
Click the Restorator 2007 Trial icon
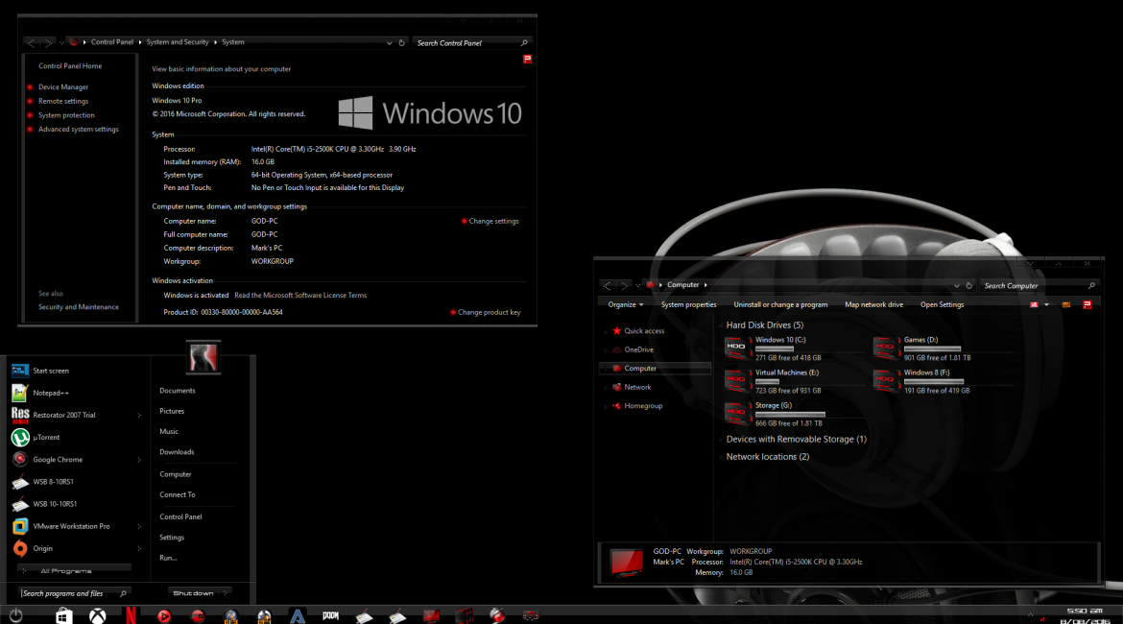[20, 415]
